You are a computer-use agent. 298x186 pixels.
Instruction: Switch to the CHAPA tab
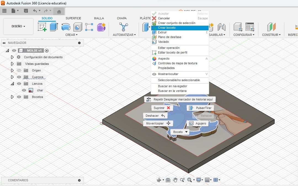(122, 18)
